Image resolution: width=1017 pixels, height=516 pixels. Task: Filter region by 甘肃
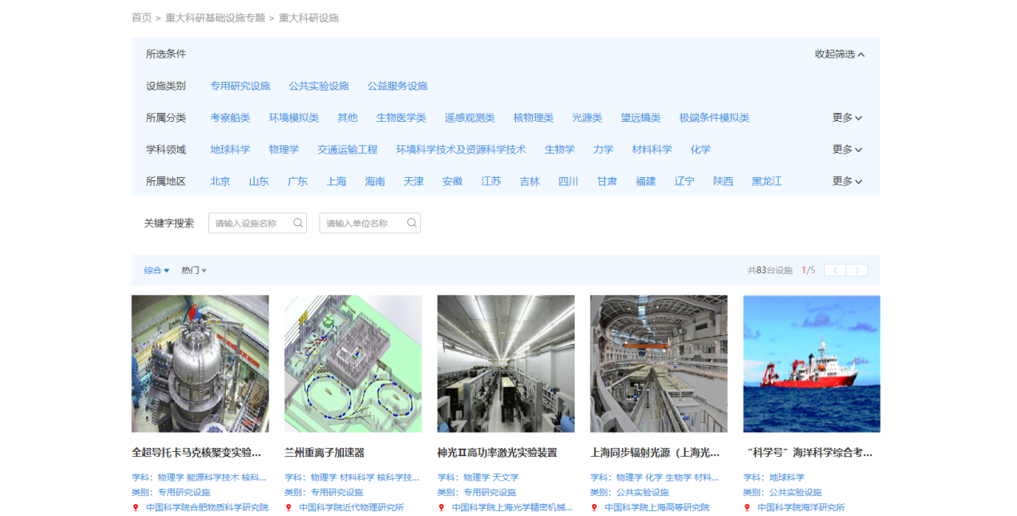click(607, 182)
